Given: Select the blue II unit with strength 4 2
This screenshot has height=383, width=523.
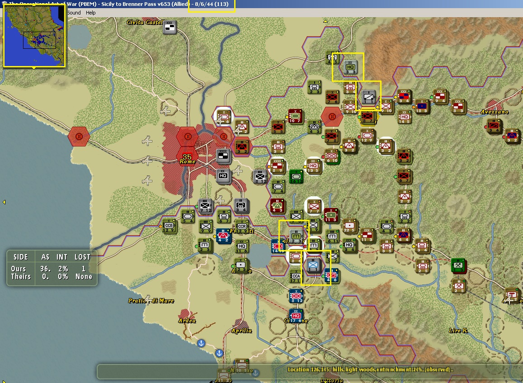Looking at the screenshot, I should [223, 236].
